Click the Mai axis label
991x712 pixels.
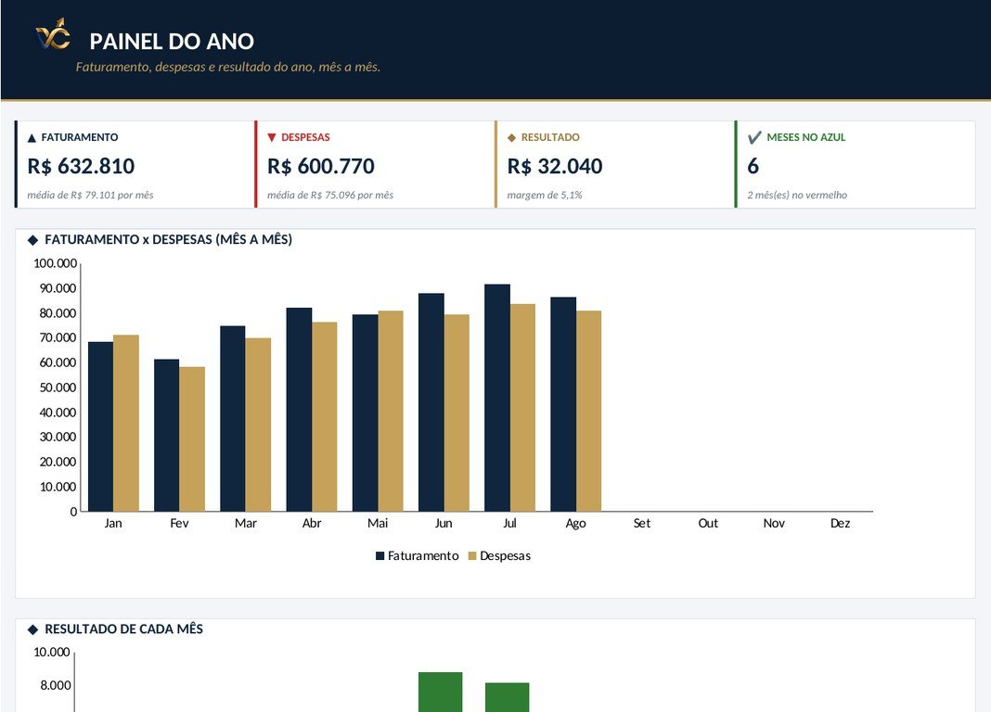point(378,523)
